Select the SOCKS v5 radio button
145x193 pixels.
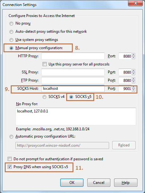(x=71, y=97)
